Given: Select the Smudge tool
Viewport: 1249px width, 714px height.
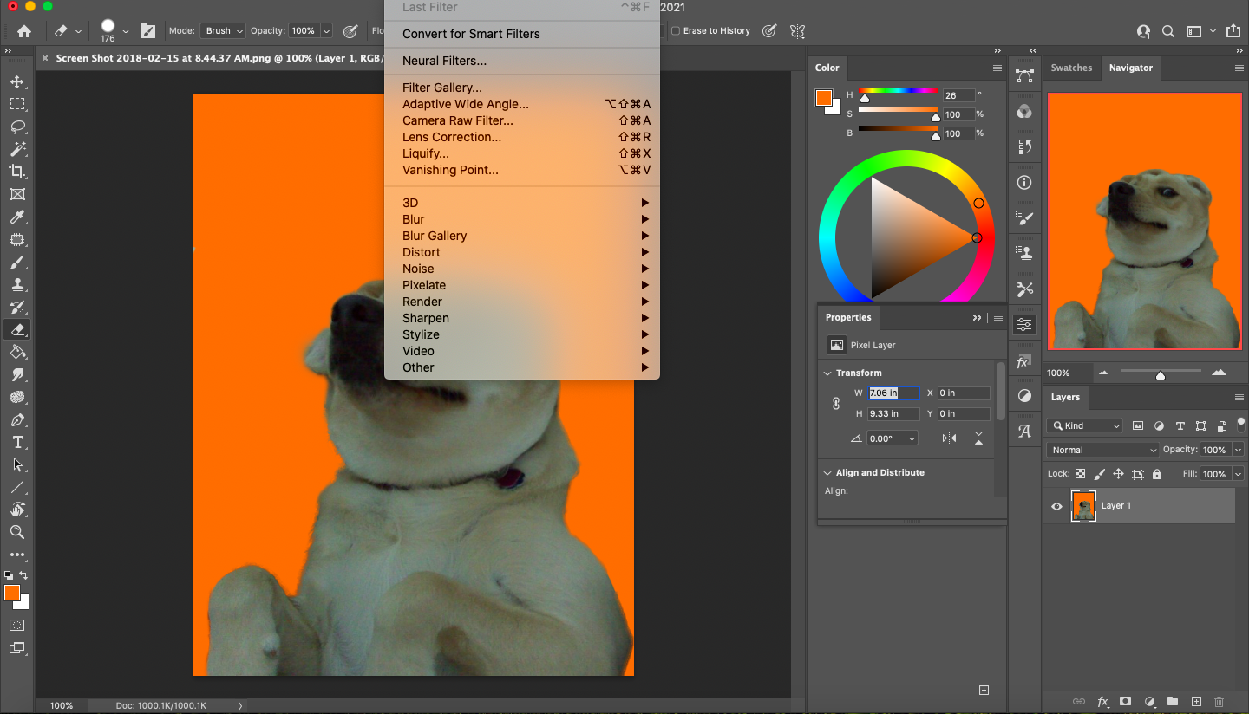Looking at the screenshot, I should click(17, 374).
